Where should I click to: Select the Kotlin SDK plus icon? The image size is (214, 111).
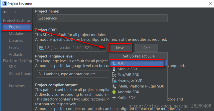click(114, 98)
